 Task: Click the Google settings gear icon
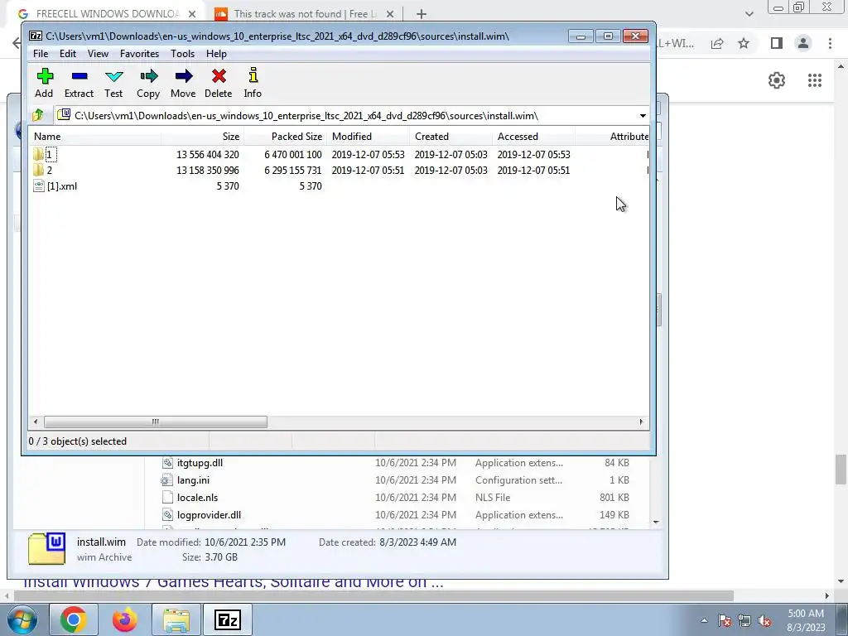click(777, 80)
